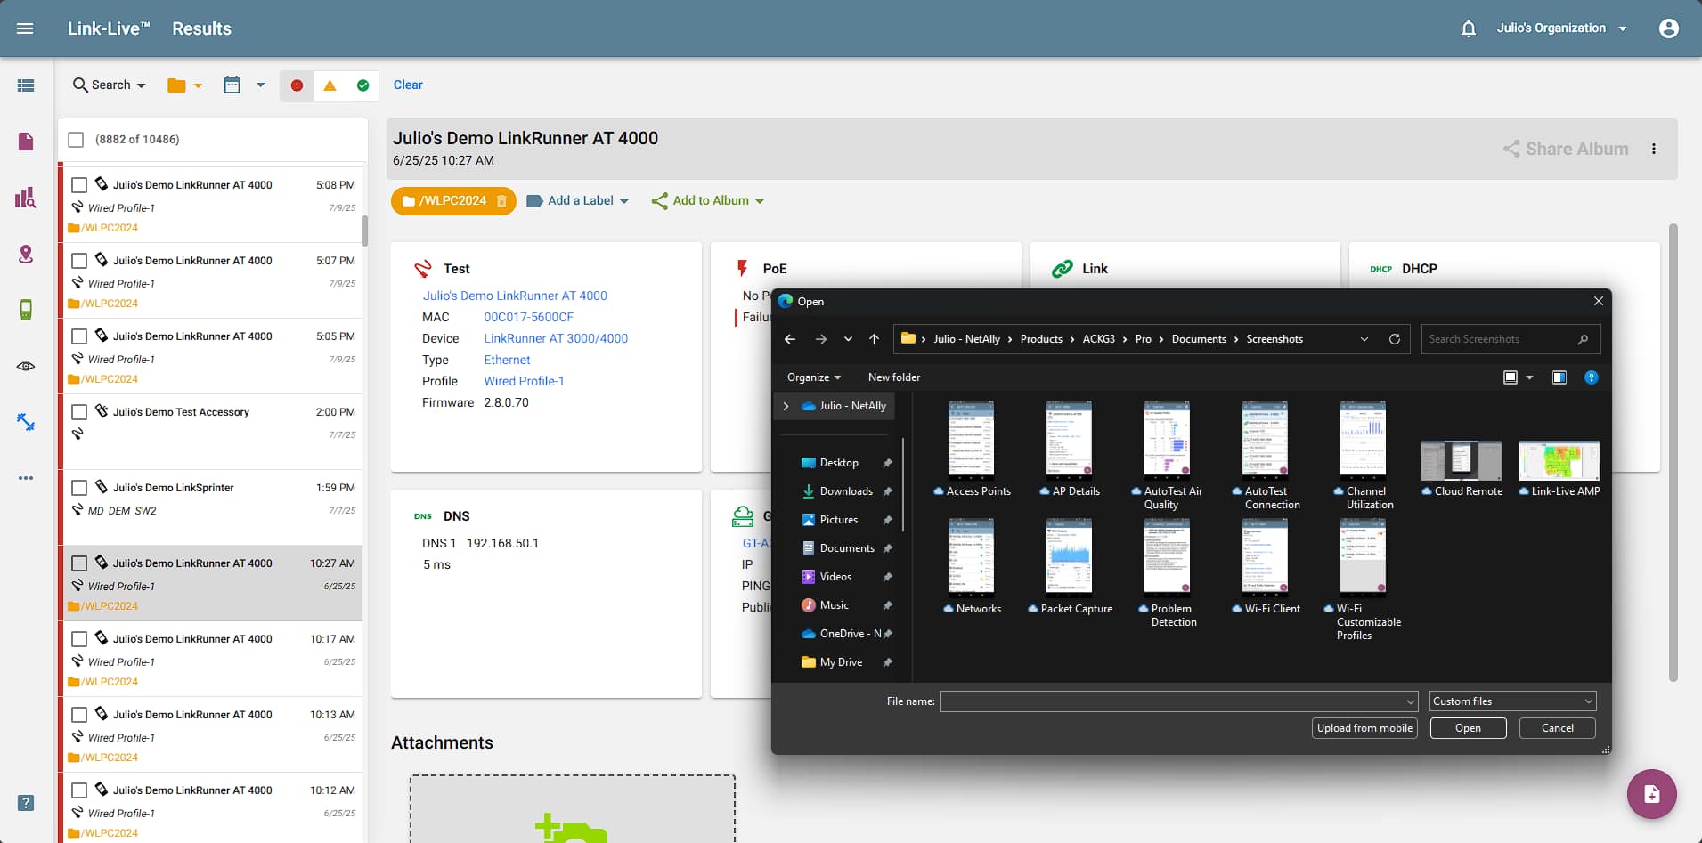Open the Organize menu in the file dialog
Image resolution: width=1702 pixels, height=843 pixels.
click(x=812, y=377)
